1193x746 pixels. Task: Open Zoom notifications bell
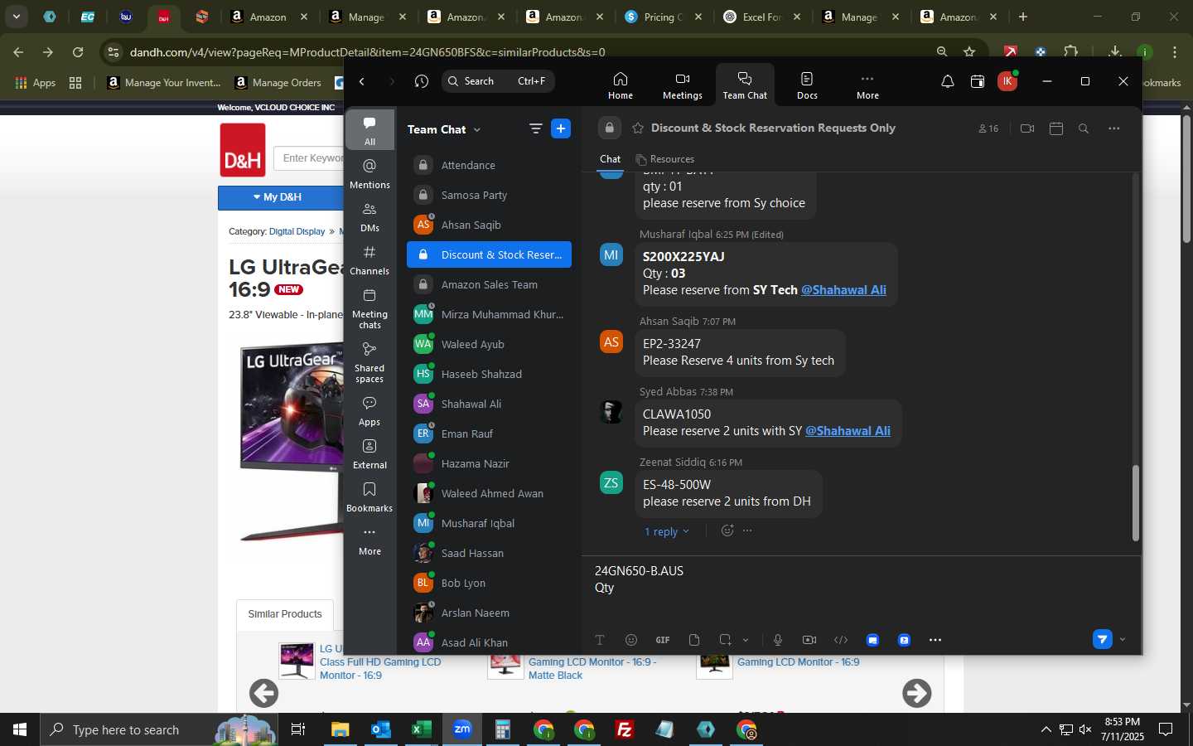(947, 81)
